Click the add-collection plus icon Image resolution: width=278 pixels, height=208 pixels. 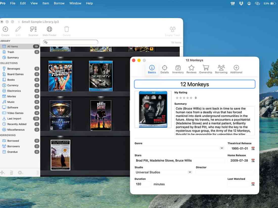point(3,173)
